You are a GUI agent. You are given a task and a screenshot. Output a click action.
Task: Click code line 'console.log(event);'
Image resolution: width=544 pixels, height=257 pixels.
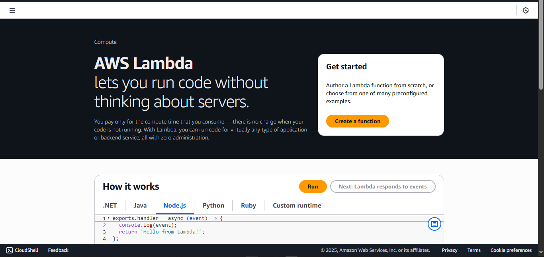tap(148, 225)
